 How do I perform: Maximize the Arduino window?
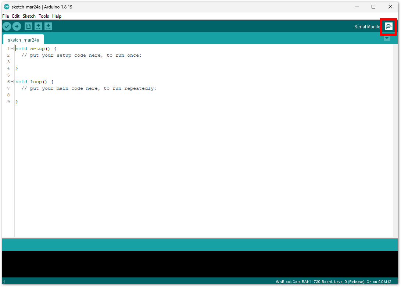click(373, 7)
